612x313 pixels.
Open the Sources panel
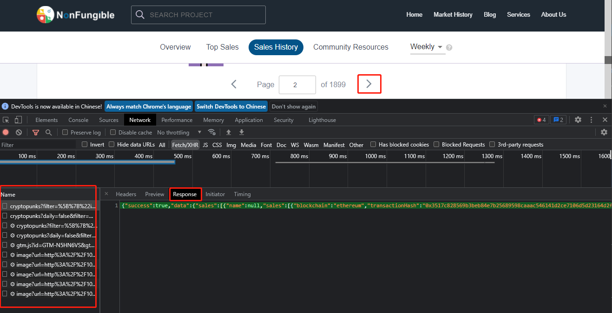109,120
